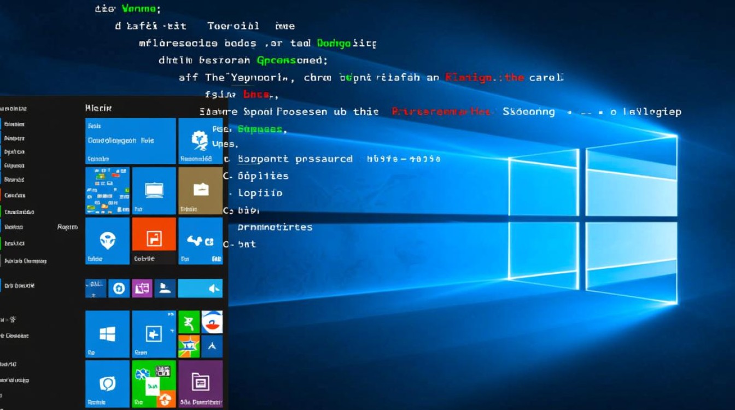Launch the Windows logo tile
735x410 pixels.
107,334
